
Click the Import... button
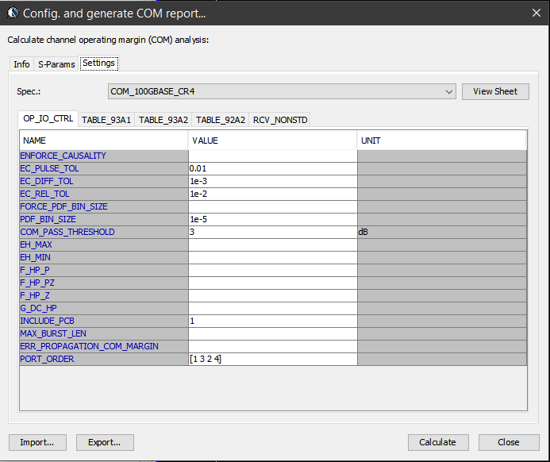coord(37,442)
